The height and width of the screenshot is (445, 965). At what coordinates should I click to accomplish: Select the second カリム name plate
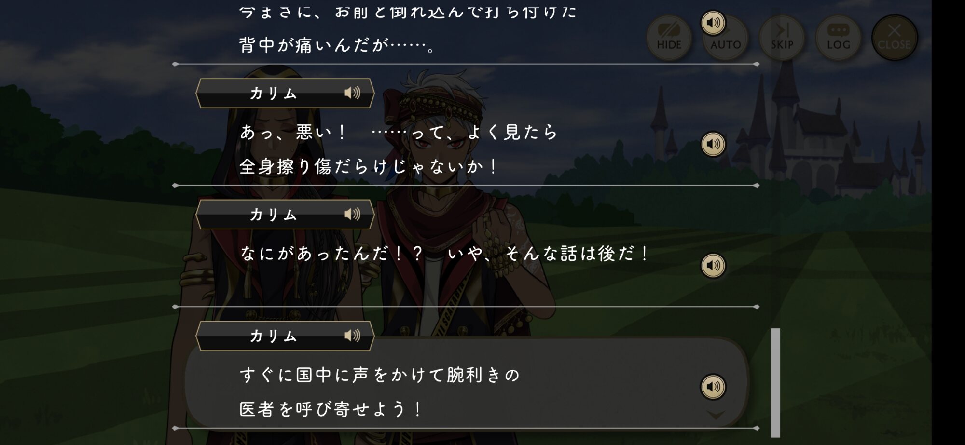coord(285,215)
